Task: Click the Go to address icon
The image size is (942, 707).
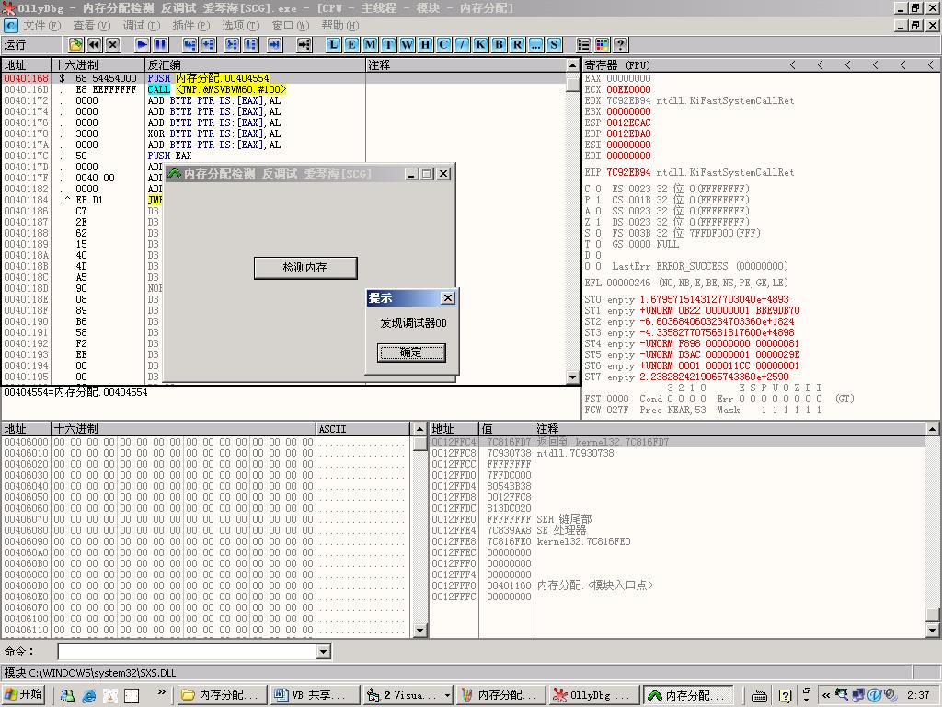Action: (304, 44)
